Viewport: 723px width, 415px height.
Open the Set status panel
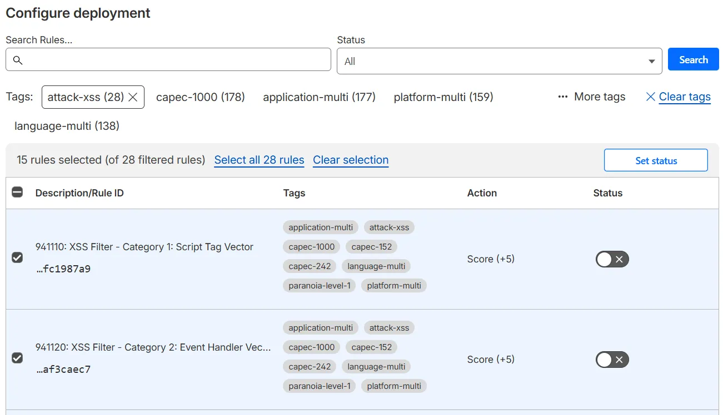coord(656,160)
